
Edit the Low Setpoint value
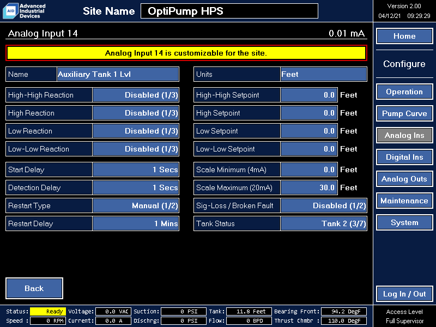click(x=309, y=131)
